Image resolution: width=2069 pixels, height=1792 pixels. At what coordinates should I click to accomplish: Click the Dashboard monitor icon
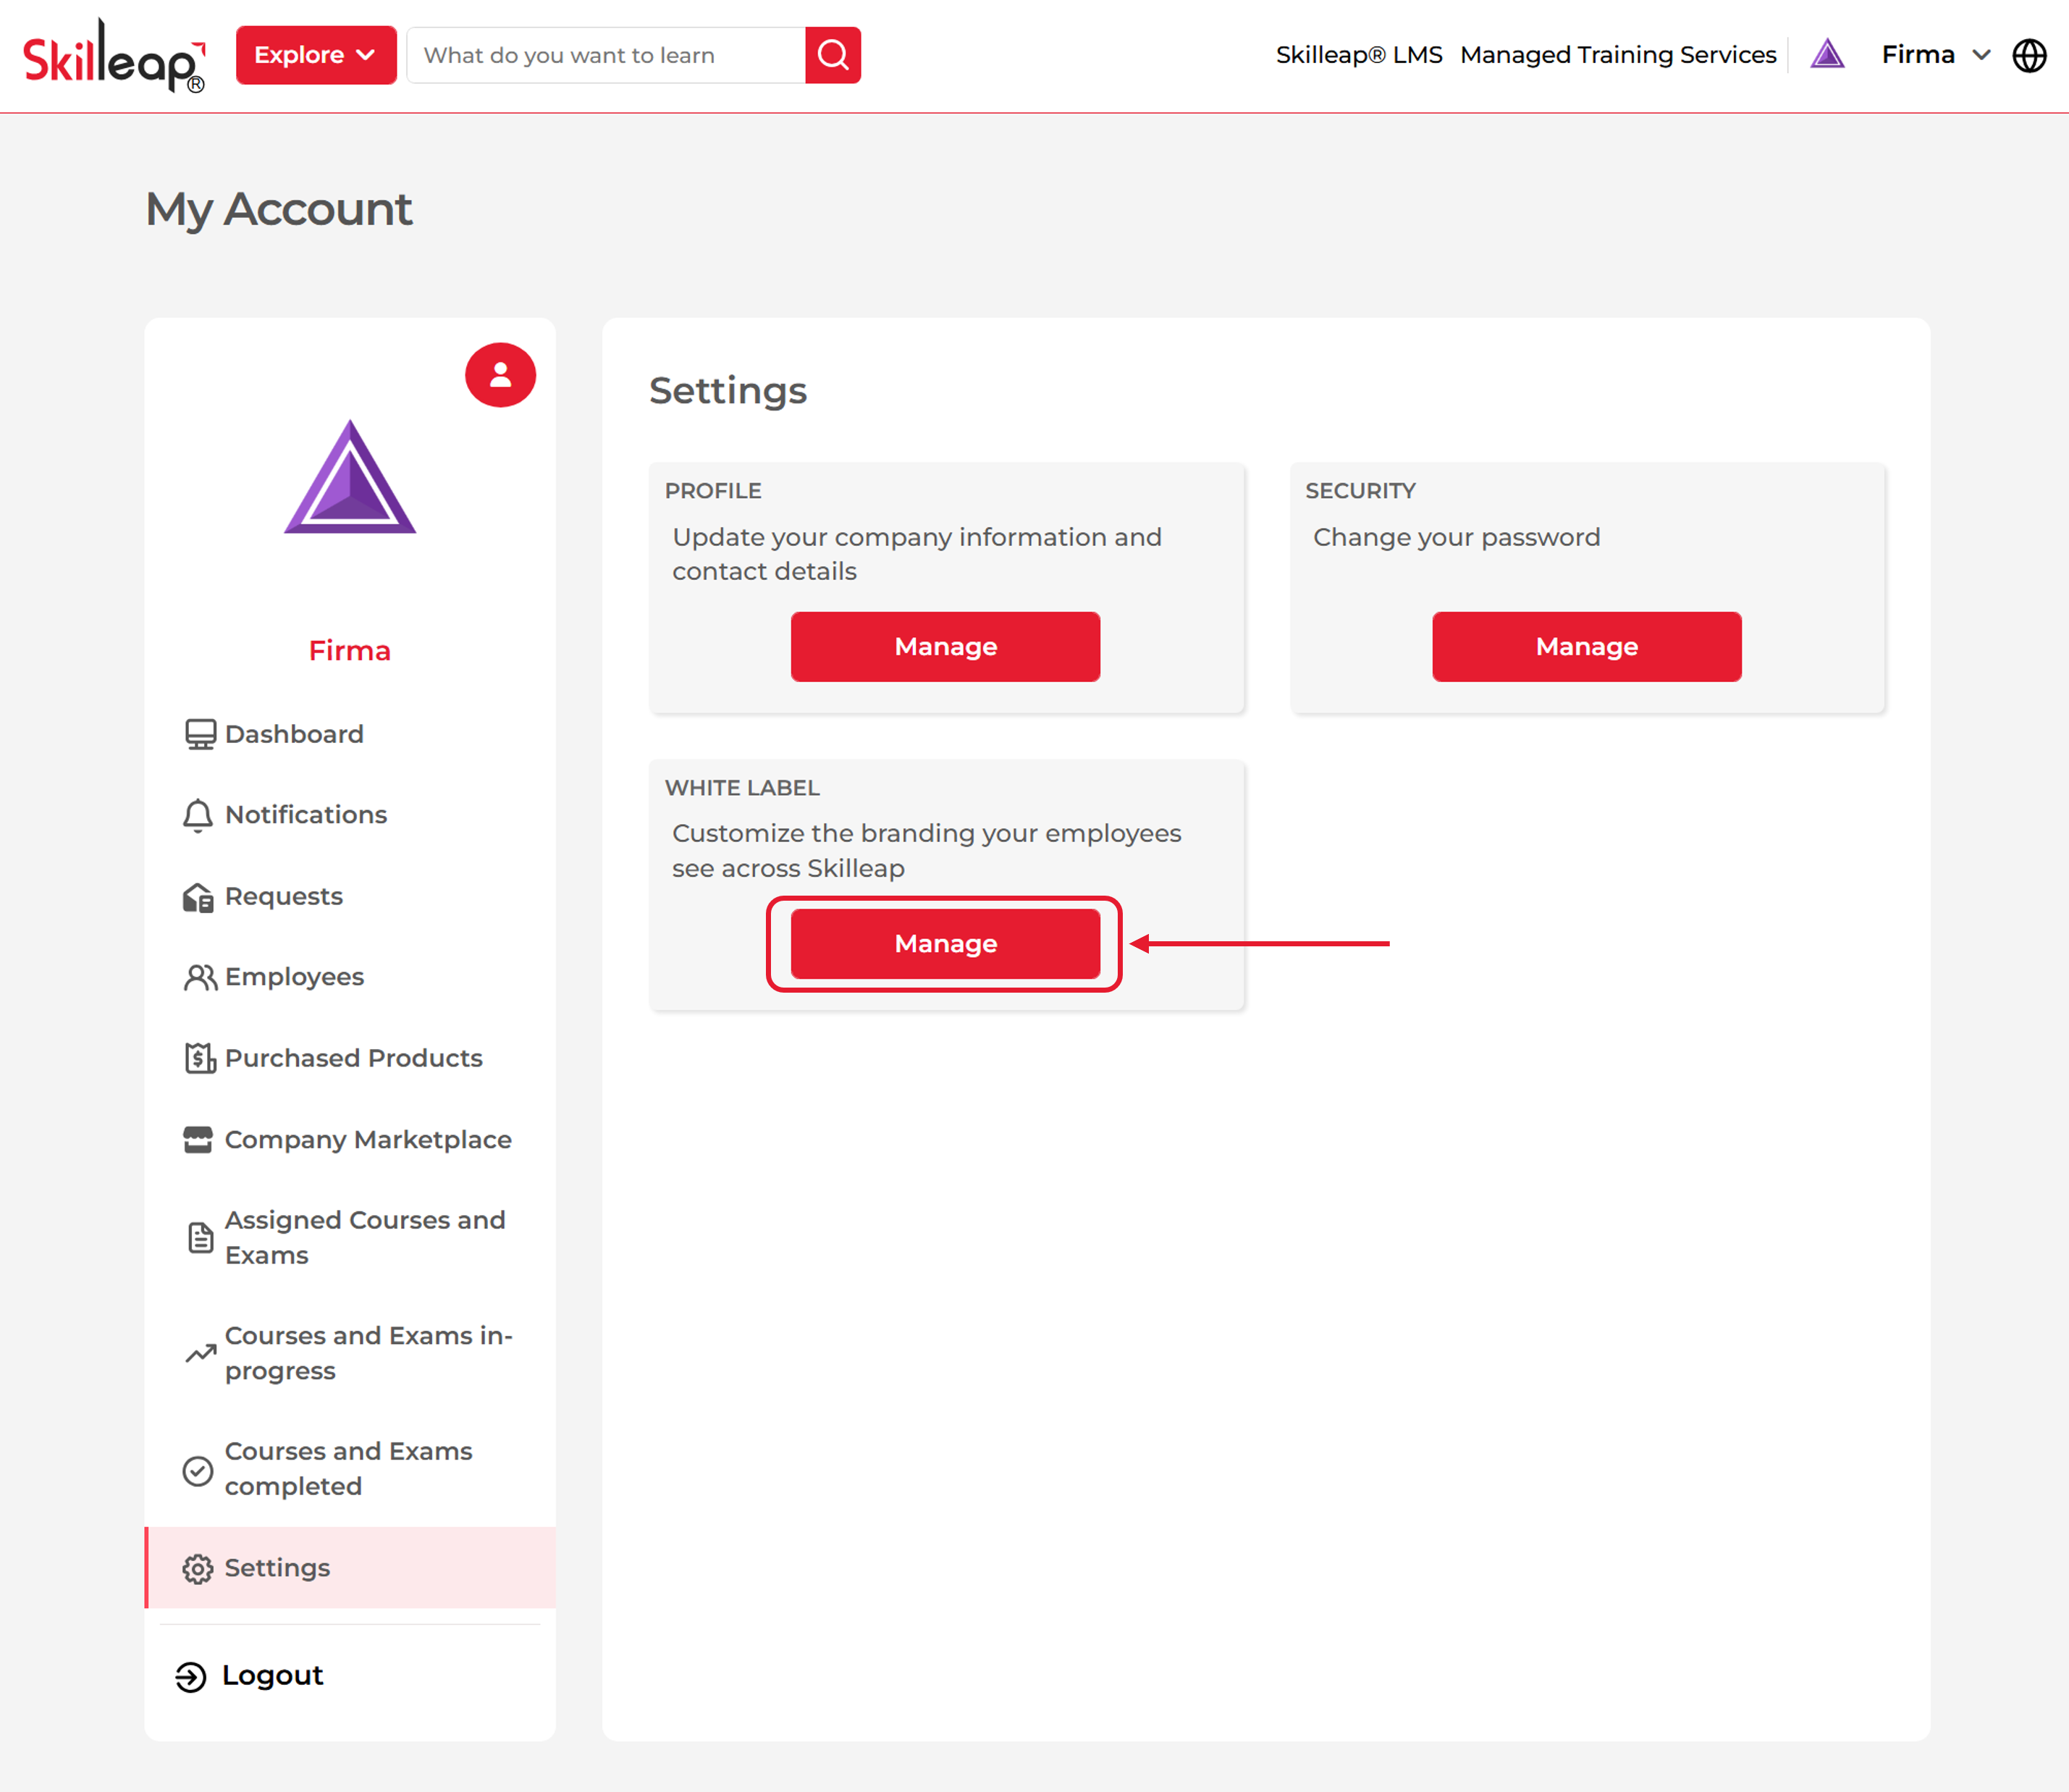(200, 734)
